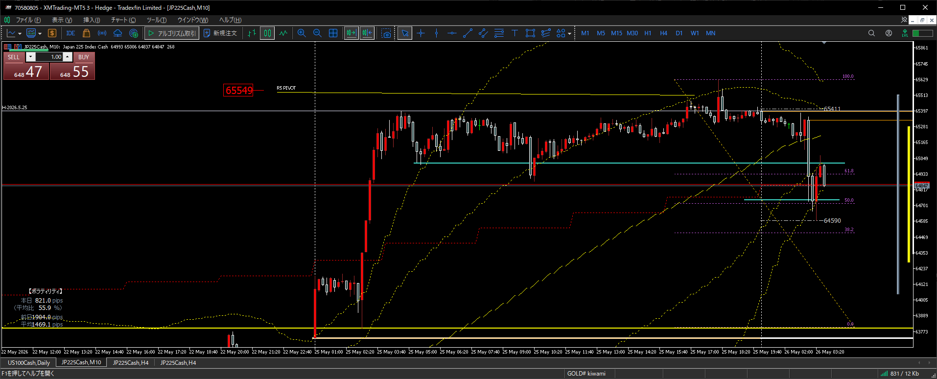Take a chart screenshot with the camera icon

(386, 33)
